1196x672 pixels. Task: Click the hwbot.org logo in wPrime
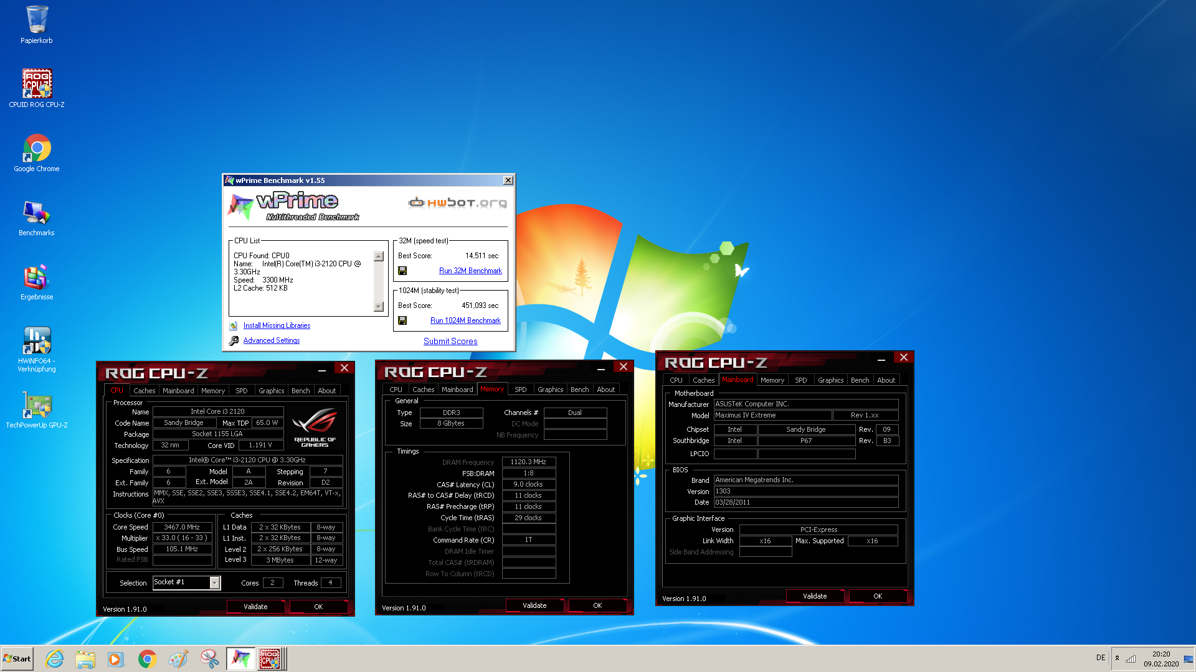(x=457, y=202)
